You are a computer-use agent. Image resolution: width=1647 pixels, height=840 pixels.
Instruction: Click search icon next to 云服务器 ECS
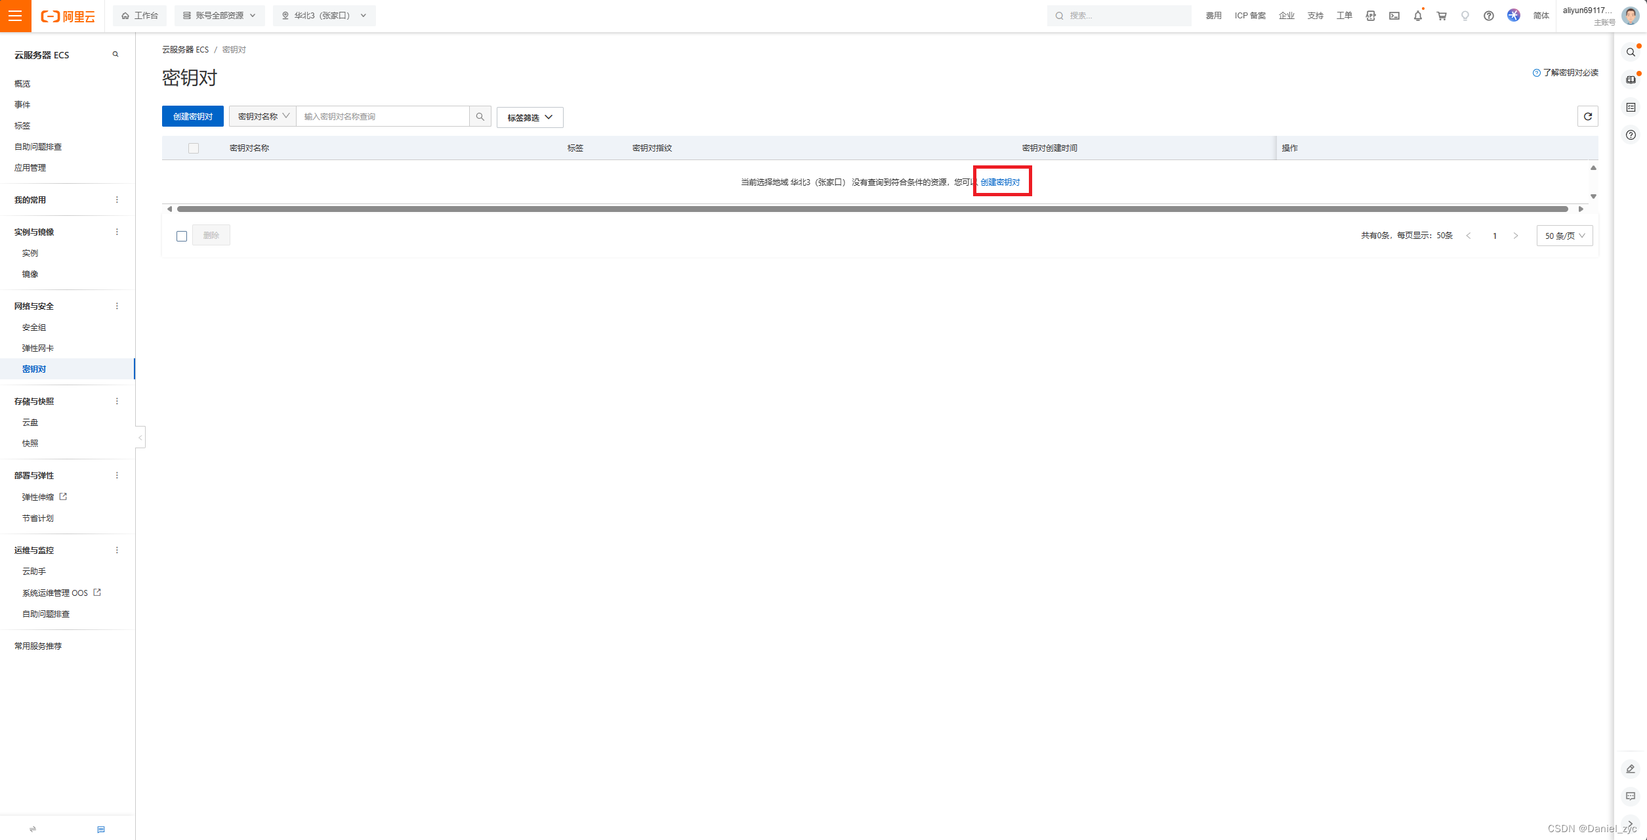coord(115,54)
